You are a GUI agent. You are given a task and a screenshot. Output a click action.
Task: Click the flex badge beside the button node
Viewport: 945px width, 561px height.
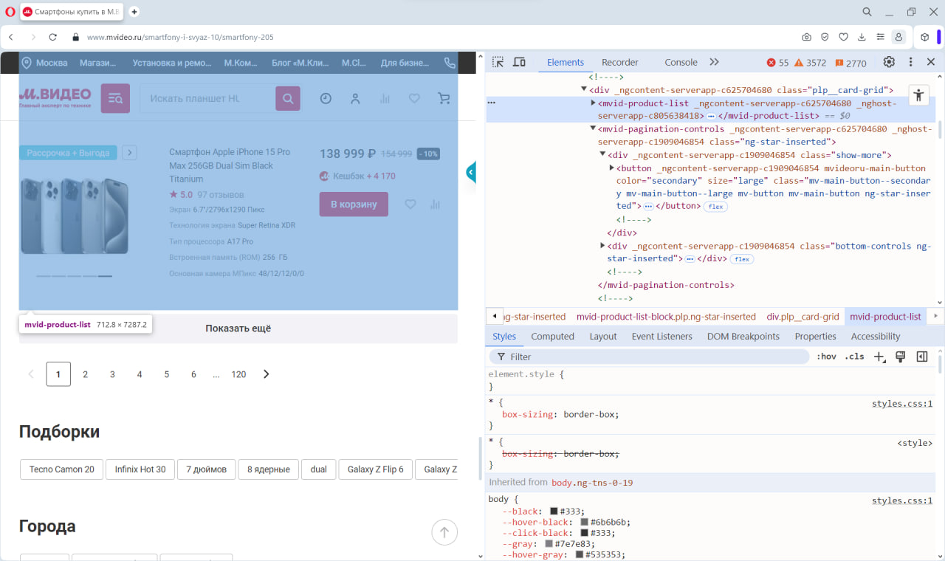[x=715, y=207]
